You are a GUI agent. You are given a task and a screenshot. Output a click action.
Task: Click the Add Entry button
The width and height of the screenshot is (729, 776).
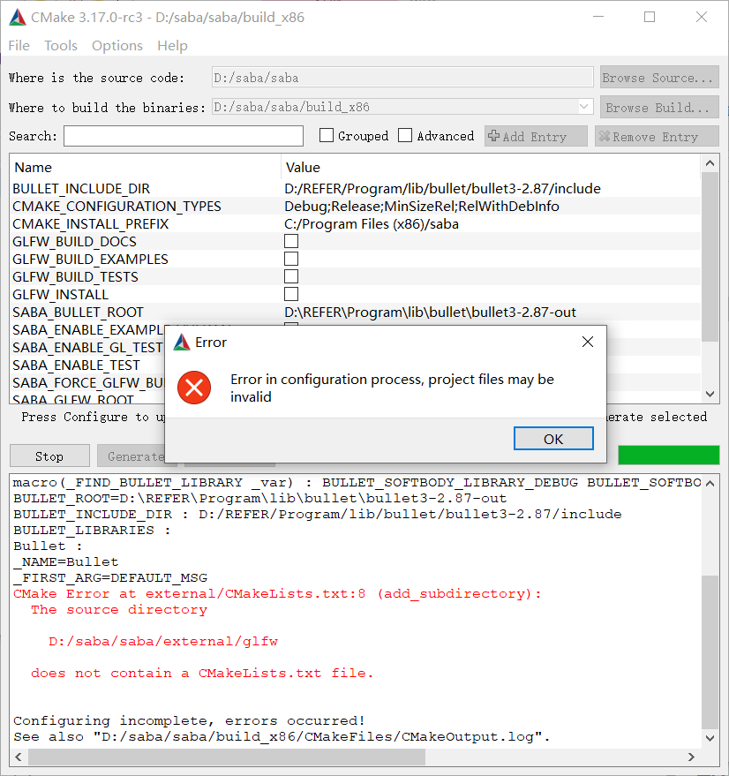click(x=536, y=136)
